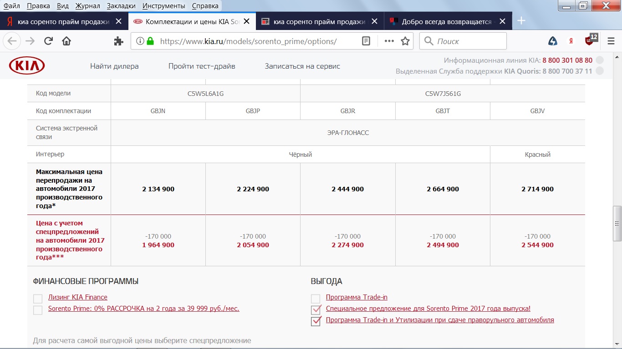Open the browser home page
Image resolution: width=622 pixels, height=349 pixels.
click(x=66, y=41)
